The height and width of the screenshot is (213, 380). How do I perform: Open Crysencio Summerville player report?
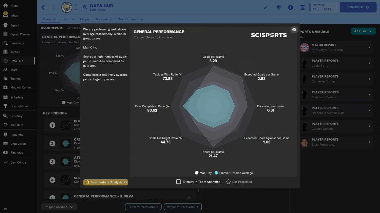(335, 110)
